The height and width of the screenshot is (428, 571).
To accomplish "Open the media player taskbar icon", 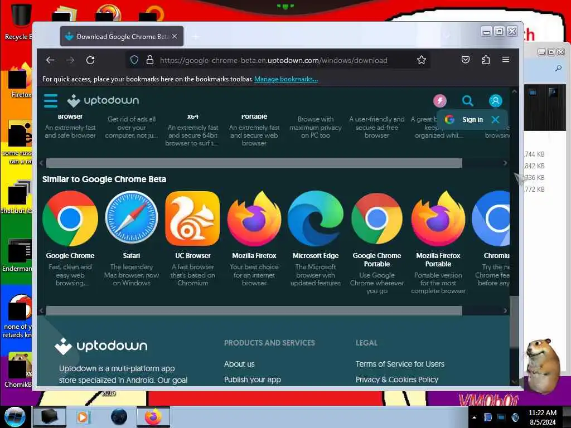I will (84, 417).
